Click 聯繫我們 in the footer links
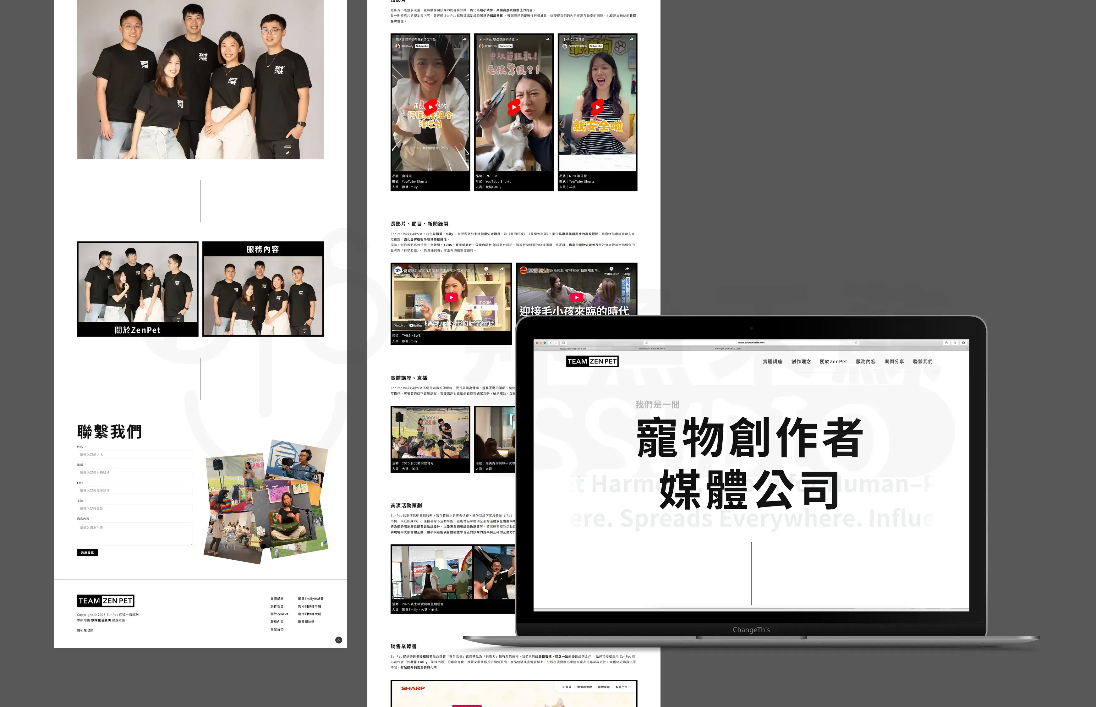 pyautogui.click(x=277, y=629)
